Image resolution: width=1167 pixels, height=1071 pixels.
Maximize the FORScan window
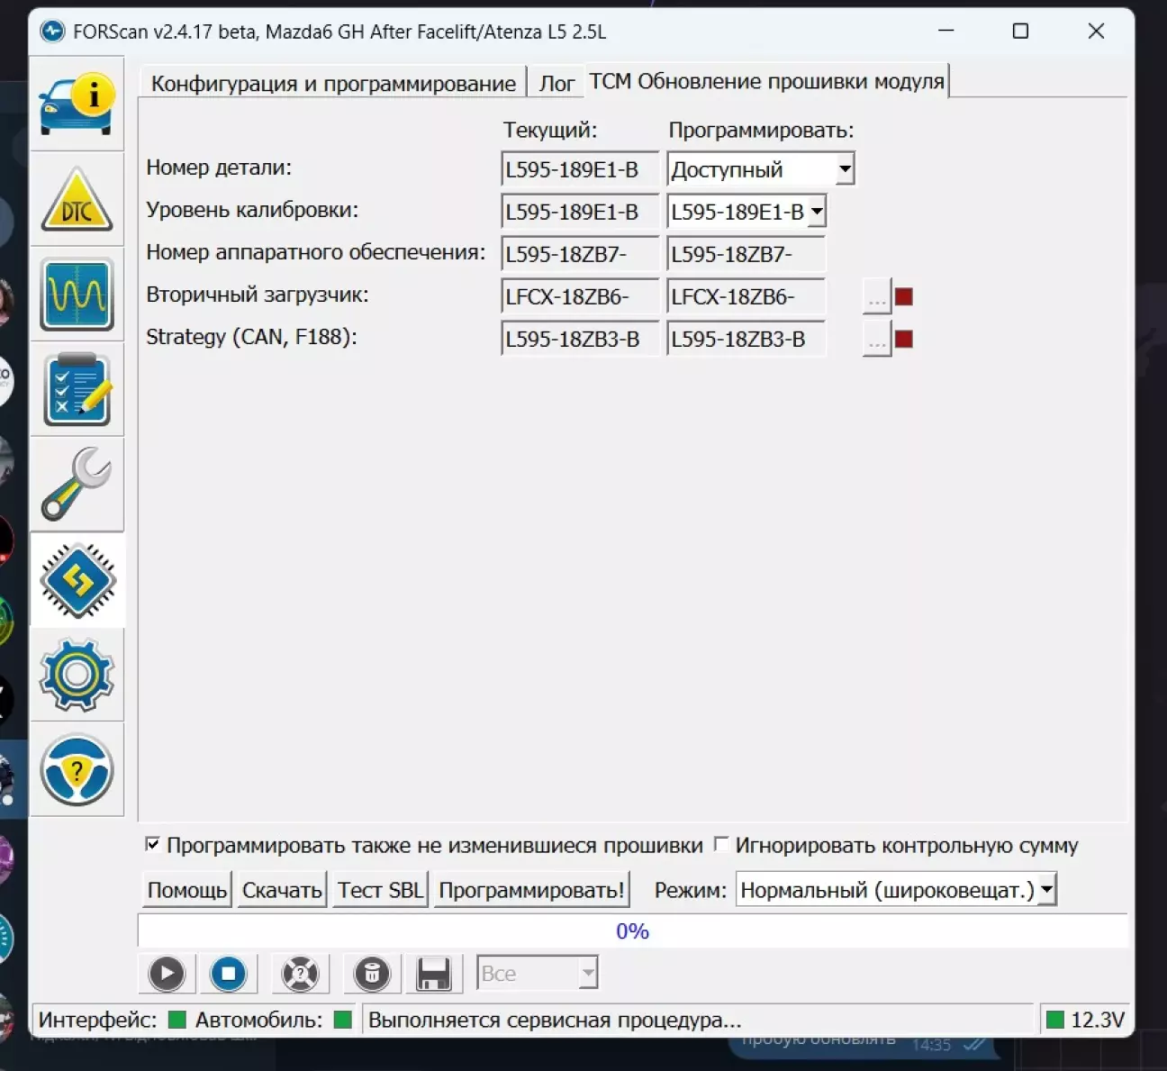[1020, 32]
